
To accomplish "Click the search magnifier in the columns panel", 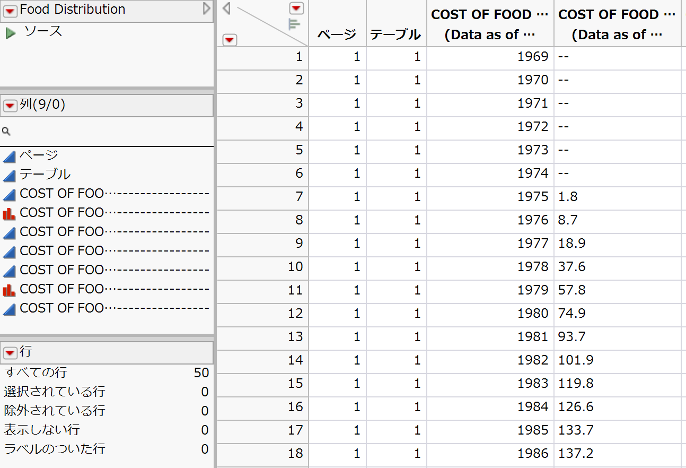I will pyautogui.click(x=5, y=131).
